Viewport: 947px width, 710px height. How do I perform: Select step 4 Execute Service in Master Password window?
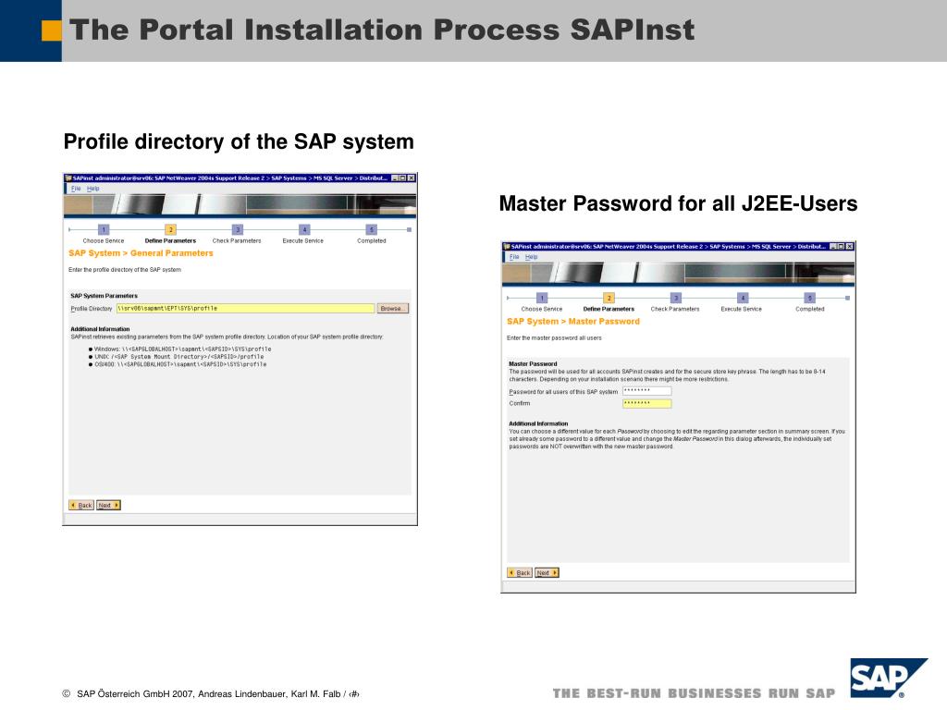click(x=743, y=298)
